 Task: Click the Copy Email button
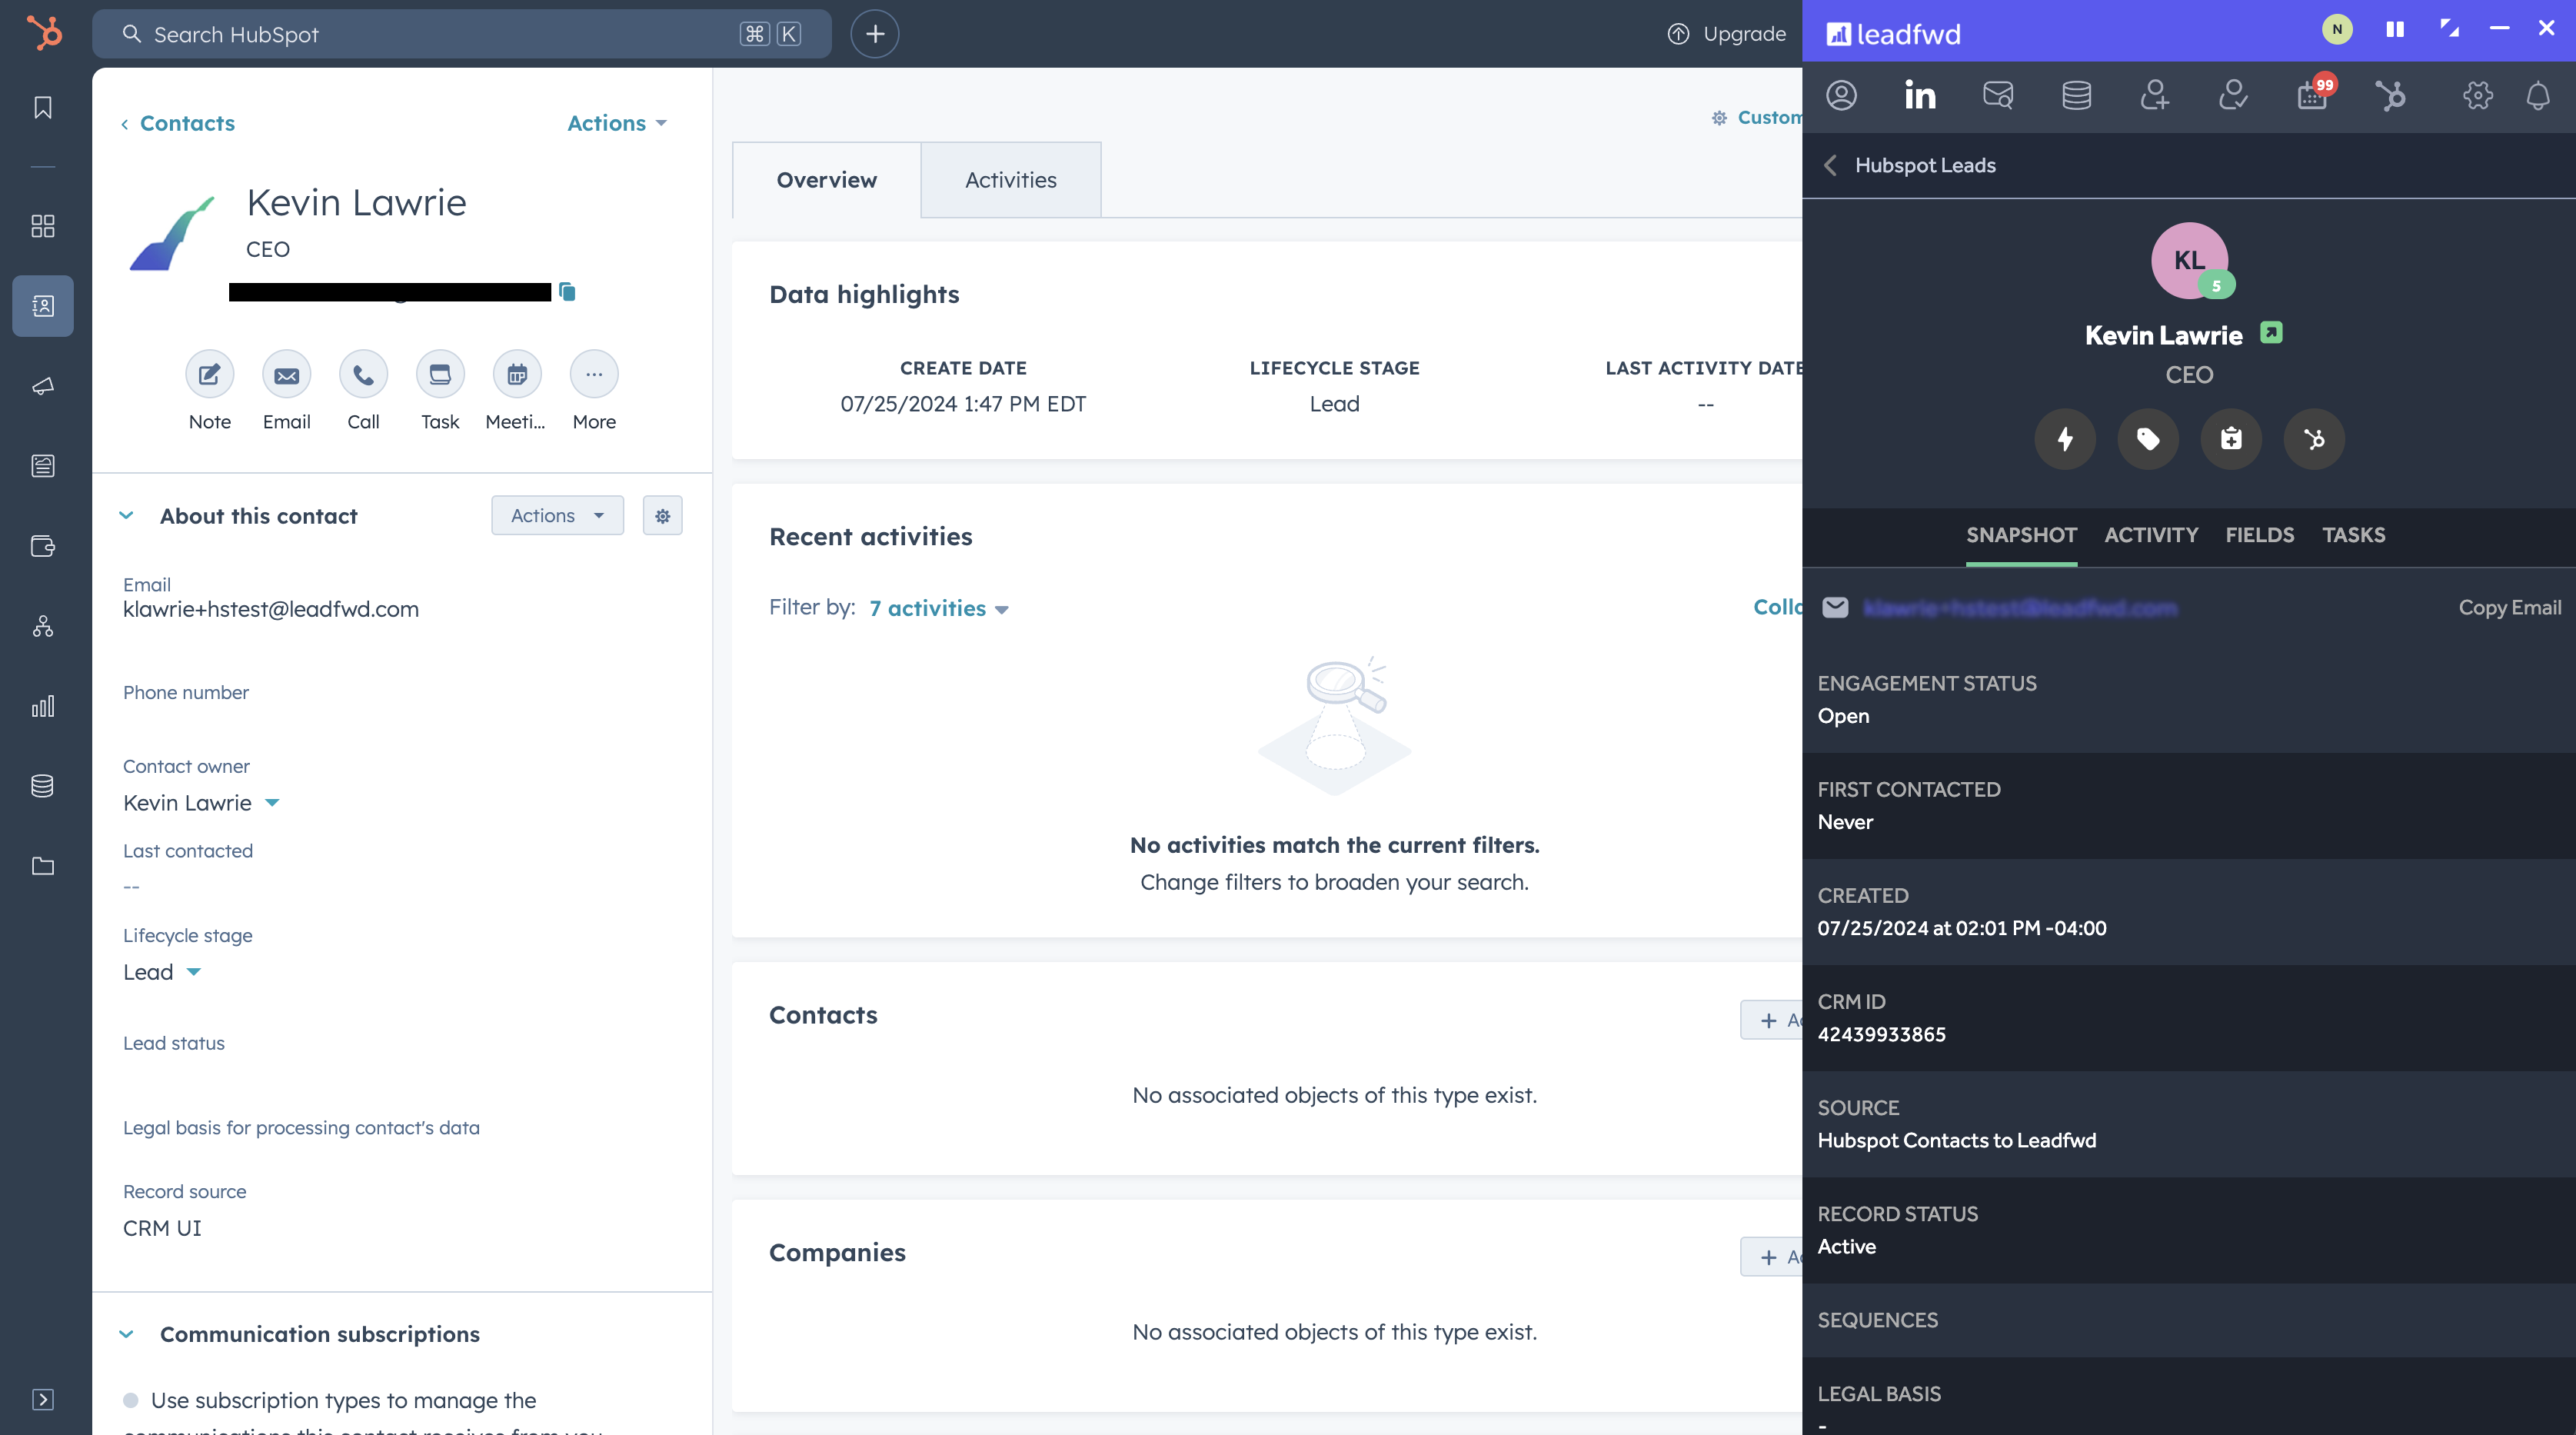click(2510, 608)
